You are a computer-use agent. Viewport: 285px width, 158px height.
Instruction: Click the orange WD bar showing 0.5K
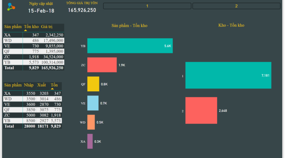click(91, 122)
